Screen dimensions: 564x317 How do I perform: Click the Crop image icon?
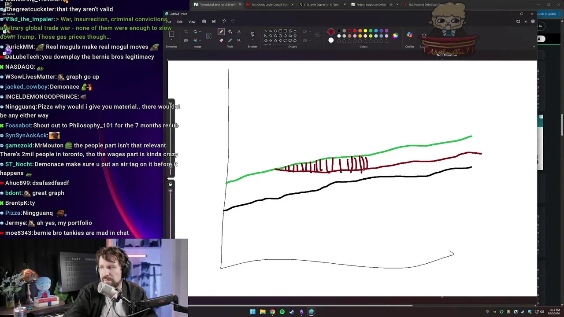pos(186,32)
